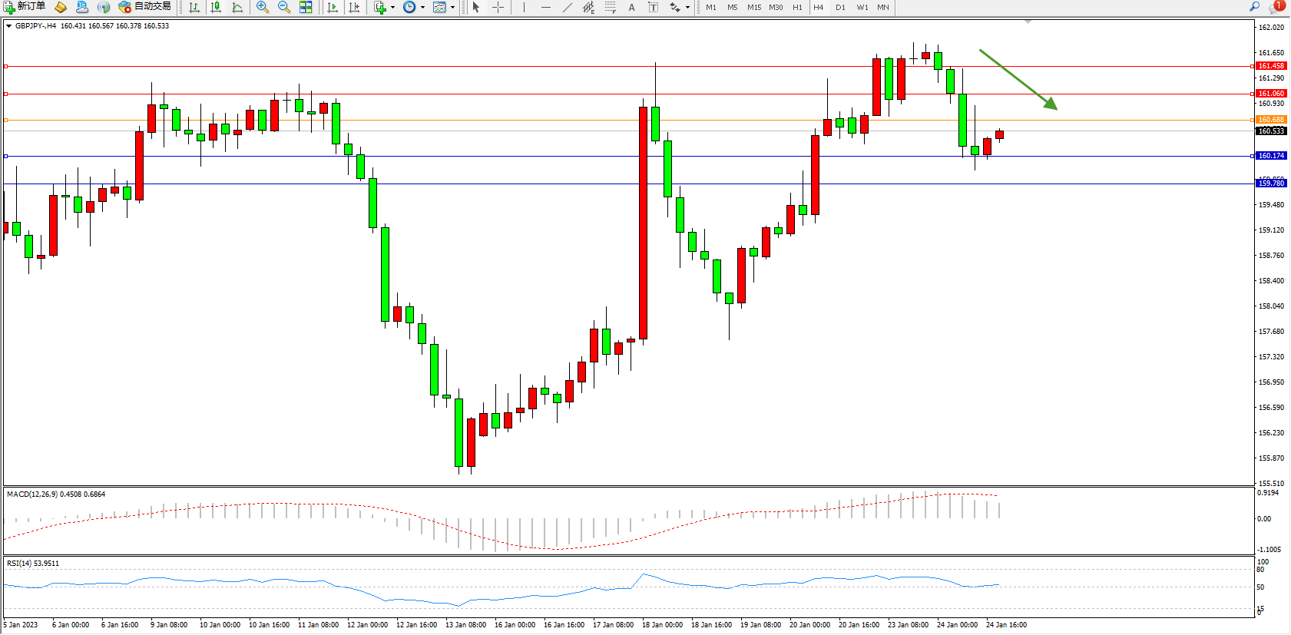Select the crosshair tool
This screenshot has width=1291, height=635.
pyautogui.click(x=498, y=7)
